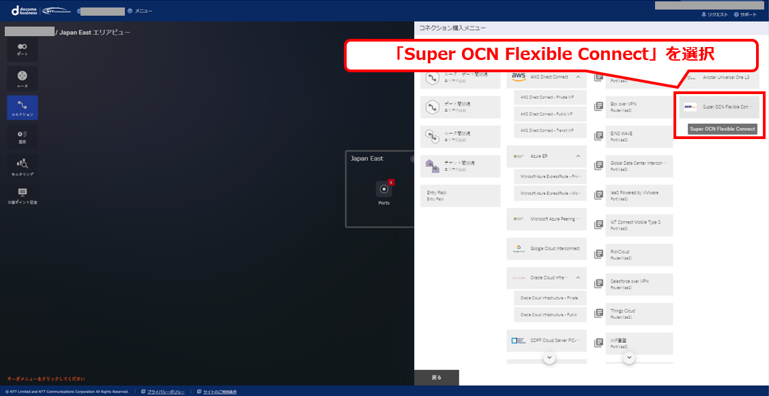Open 公開ポイント設定 sidebar icon

22,196
